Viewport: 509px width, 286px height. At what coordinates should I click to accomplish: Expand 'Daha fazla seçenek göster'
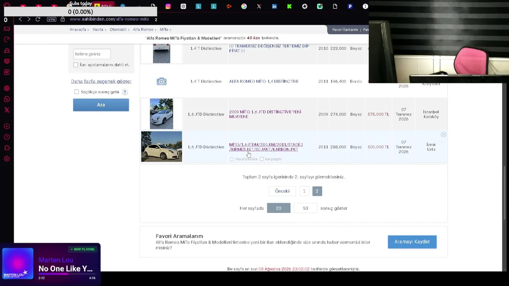(x=101, y=81)
